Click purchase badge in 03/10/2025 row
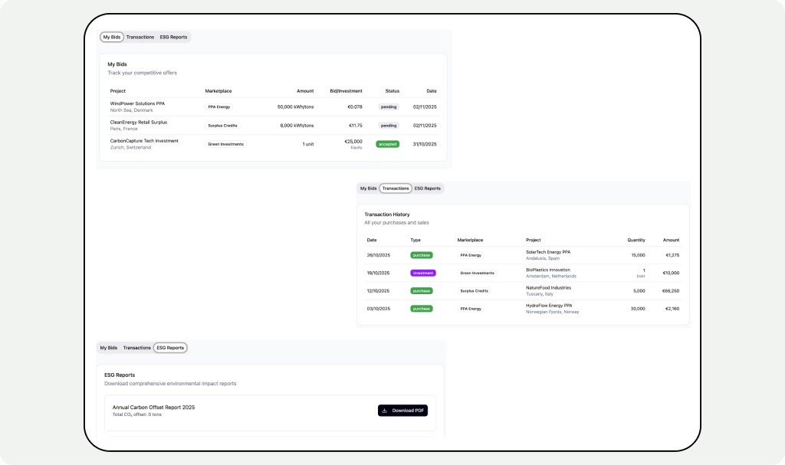This screenshot has height=465, width=785. pos(422,309)
